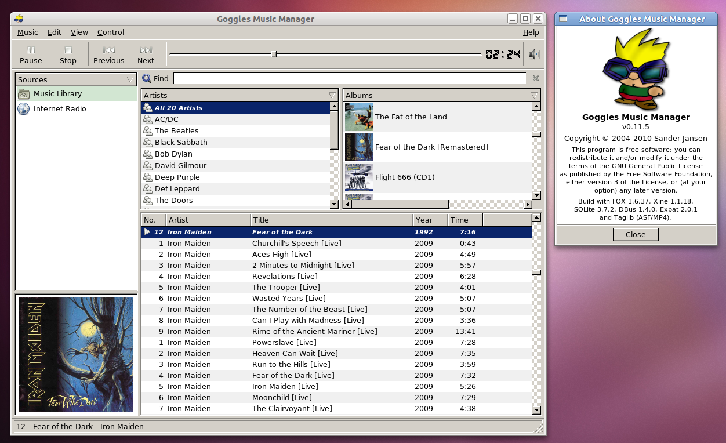Select Def Leppard artist
The width and height of the screenshot is (726, 443).
point(235,188)
